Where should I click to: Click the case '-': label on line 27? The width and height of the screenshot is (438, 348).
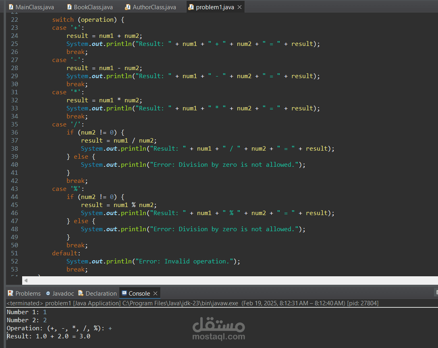point(68,60)
